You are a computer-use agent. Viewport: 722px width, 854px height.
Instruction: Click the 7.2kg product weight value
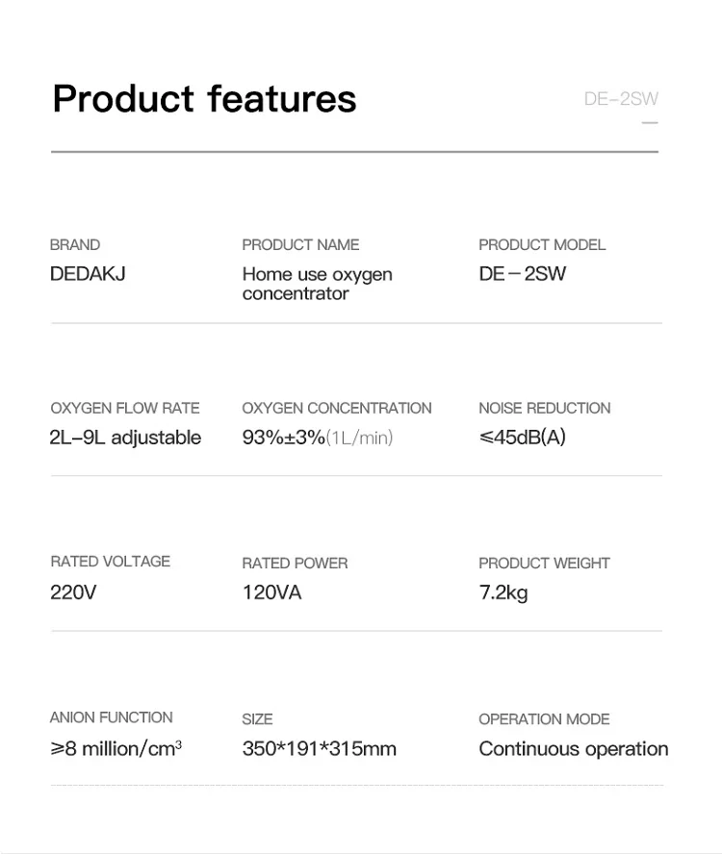(503, 592)
